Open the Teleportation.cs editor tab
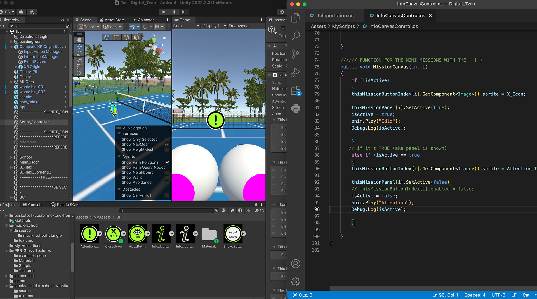Viewport: 537px width, 299px height. [335, 16]
